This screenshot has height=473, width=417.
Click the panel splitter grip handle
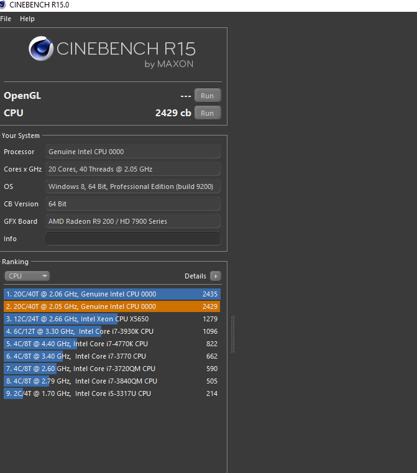233,334
